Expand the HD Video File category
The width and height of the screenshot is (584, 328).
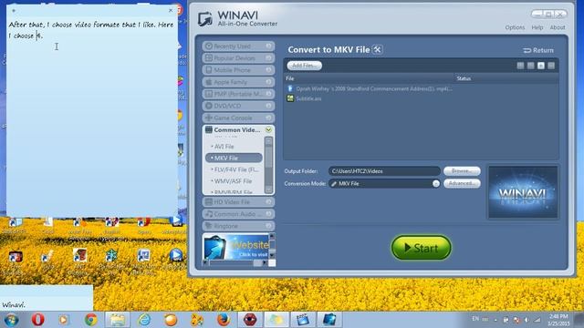click(238, 202)
